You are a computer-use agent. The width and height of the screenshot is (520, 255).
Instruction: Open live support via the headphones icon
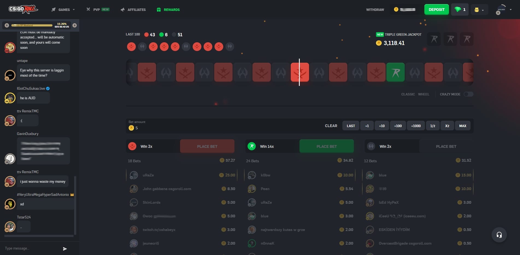[499, 235]
